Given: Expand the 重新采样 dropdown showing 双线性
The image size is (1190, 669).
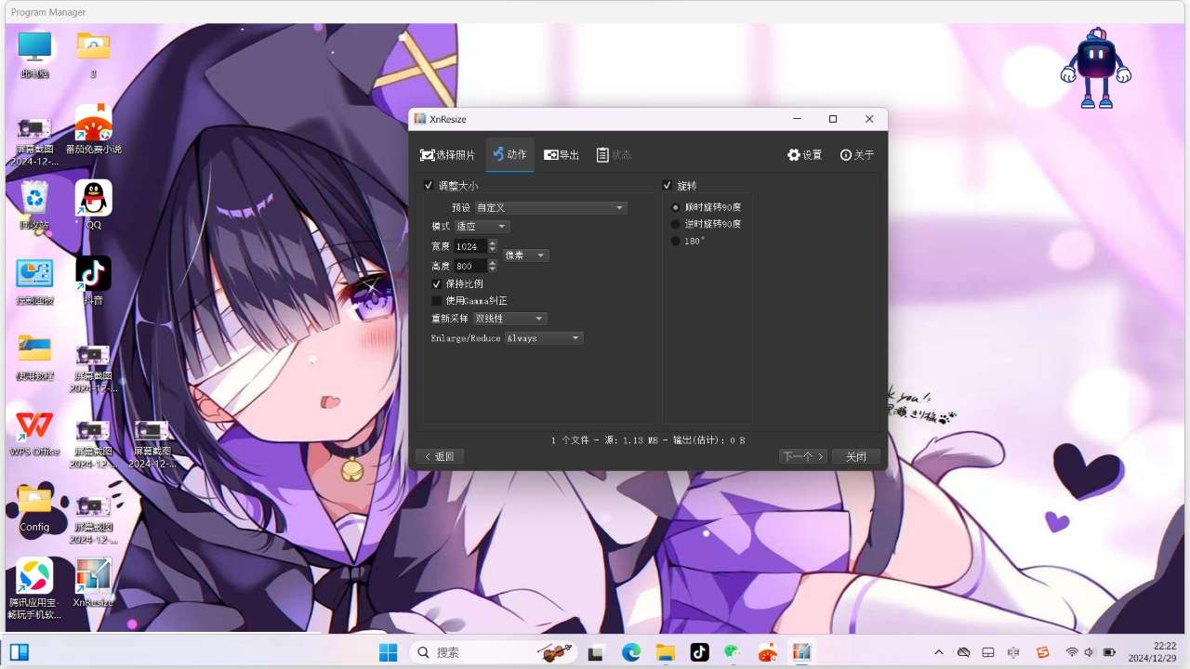Looking at the screenshot, I should point(509,319).
